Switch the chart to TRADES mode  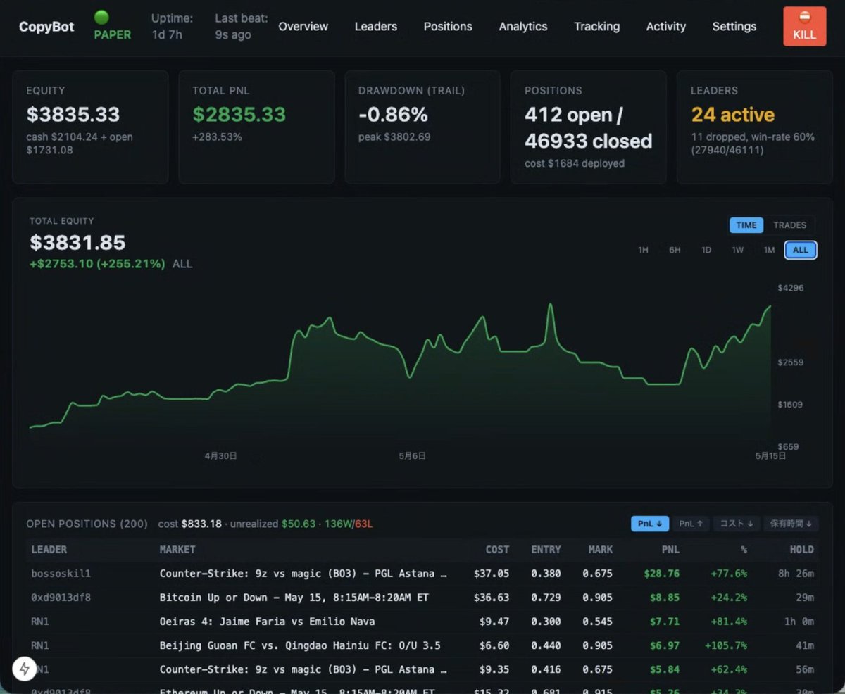[x=790, y=225]
